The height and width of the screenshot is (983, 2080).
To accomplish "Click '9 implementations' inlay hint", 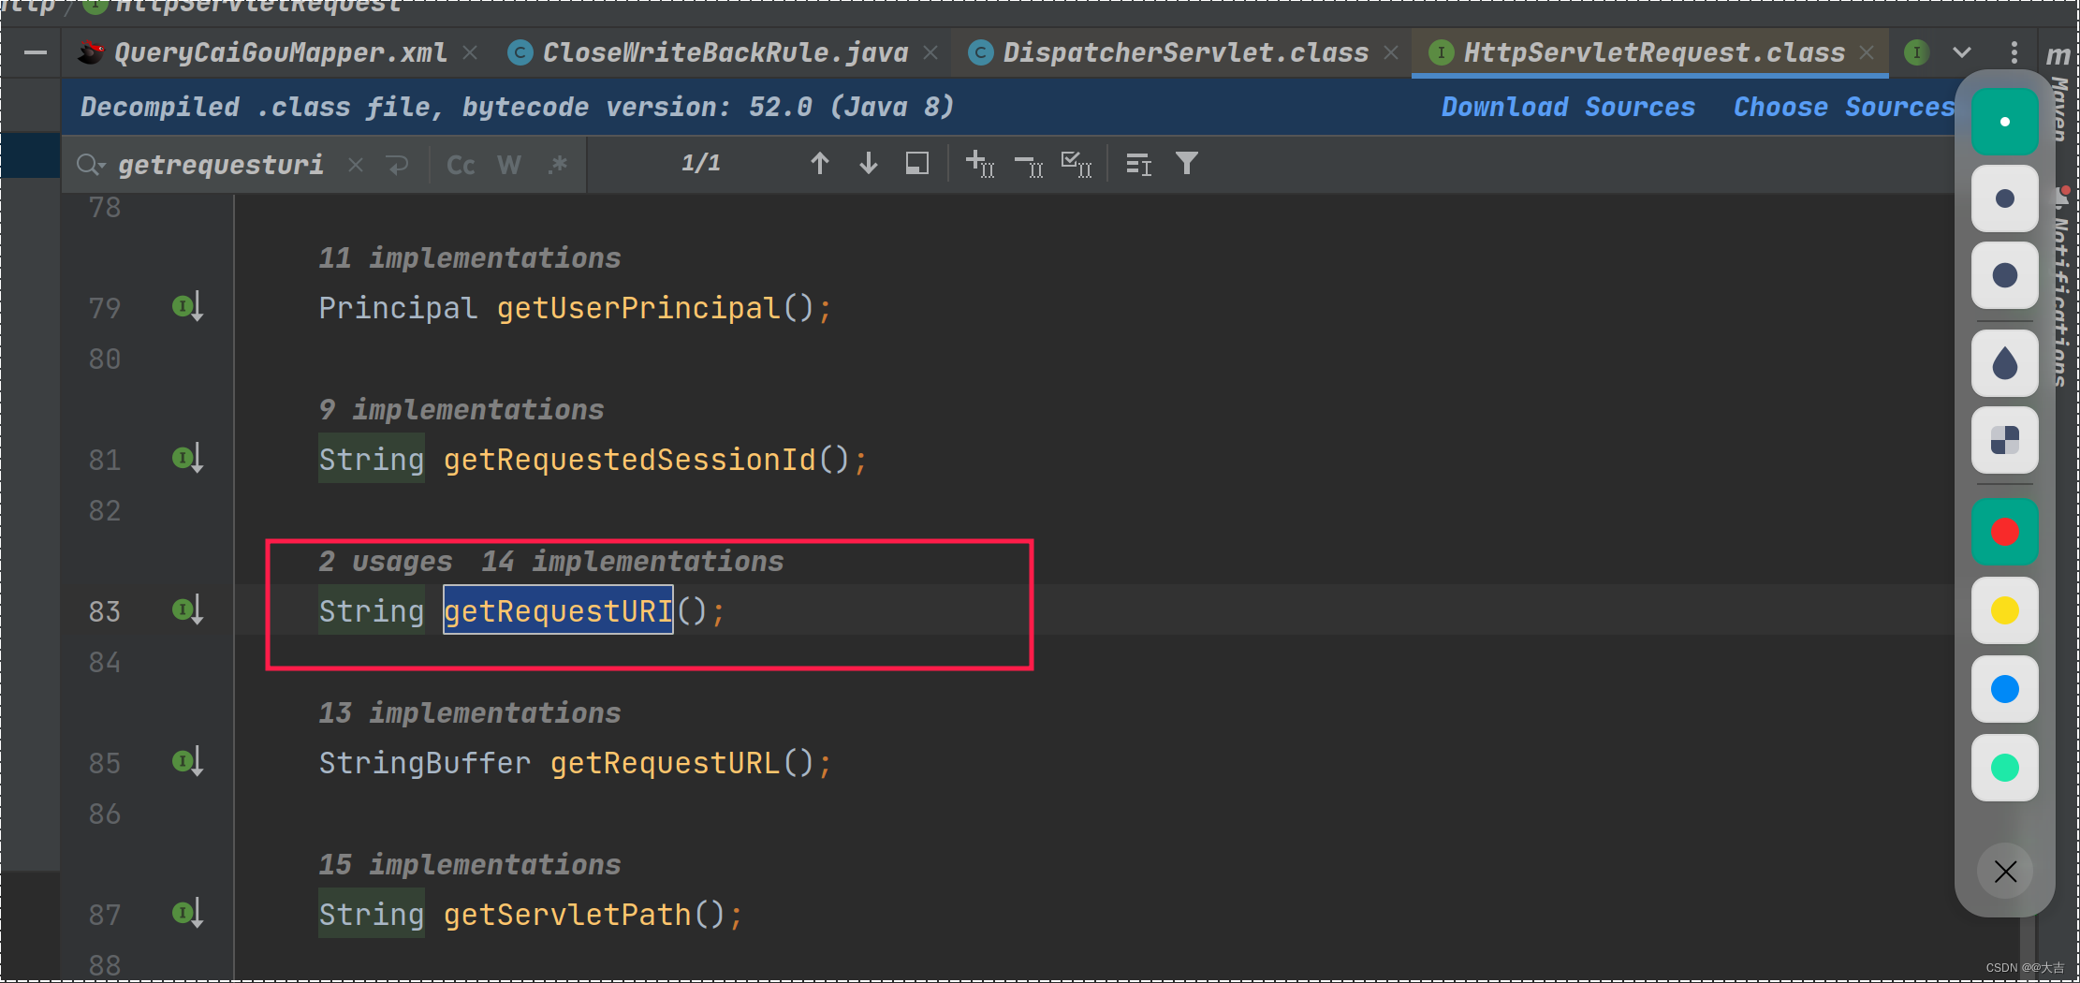I will coord(461,409).
